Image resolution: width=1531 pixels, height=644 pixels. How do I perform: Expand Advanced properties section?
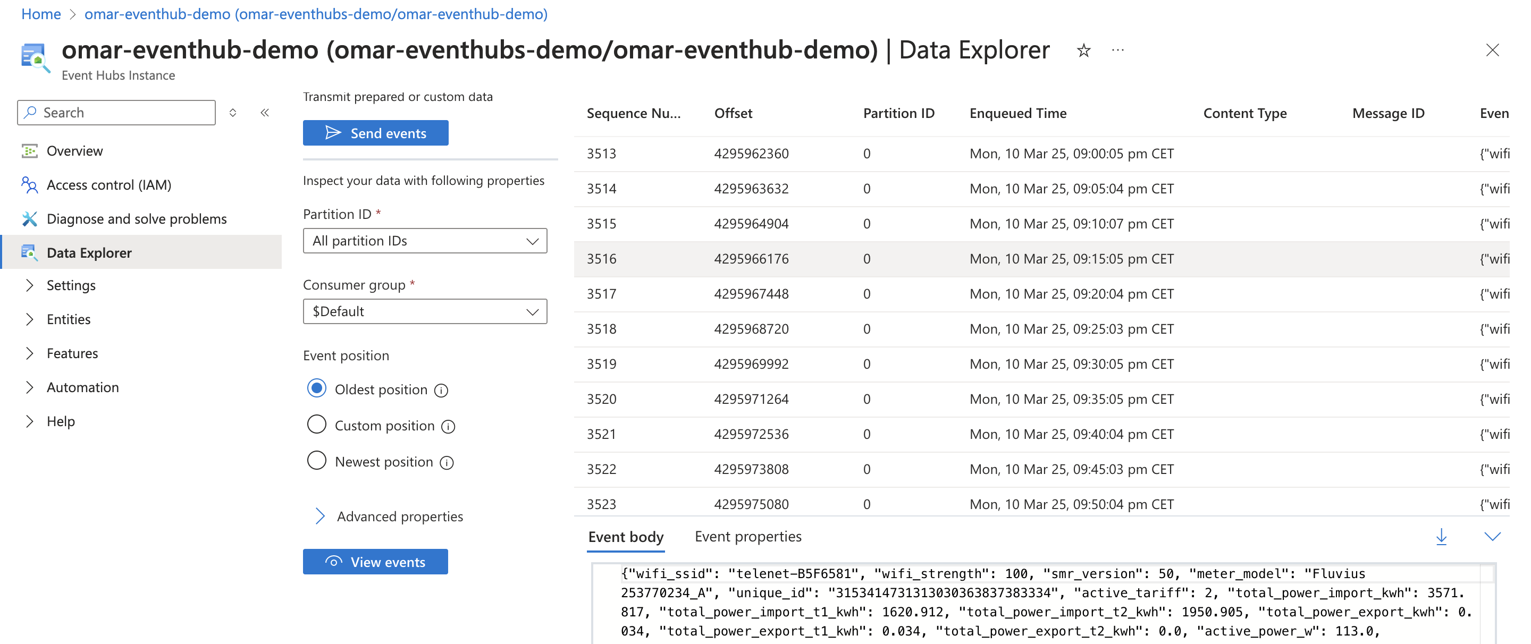tap(321, 515)
